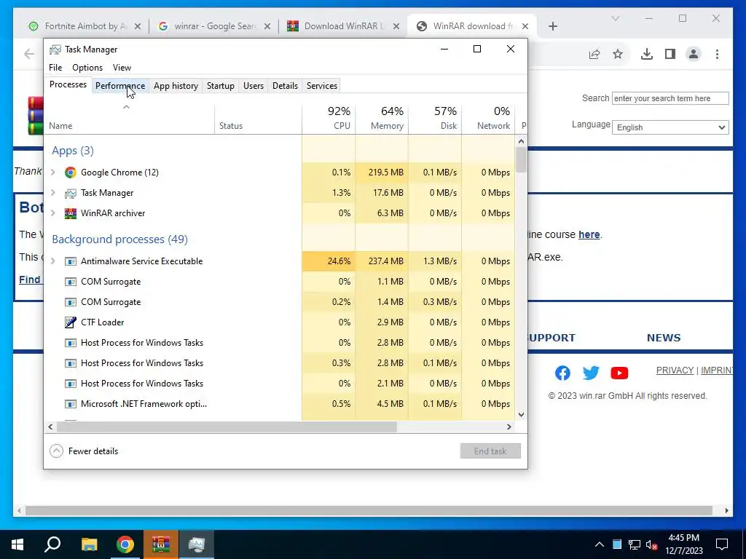746x559 pixels.
Task: Follow the 'here' link on WinRAR page
Action: (x=589, y=235)
